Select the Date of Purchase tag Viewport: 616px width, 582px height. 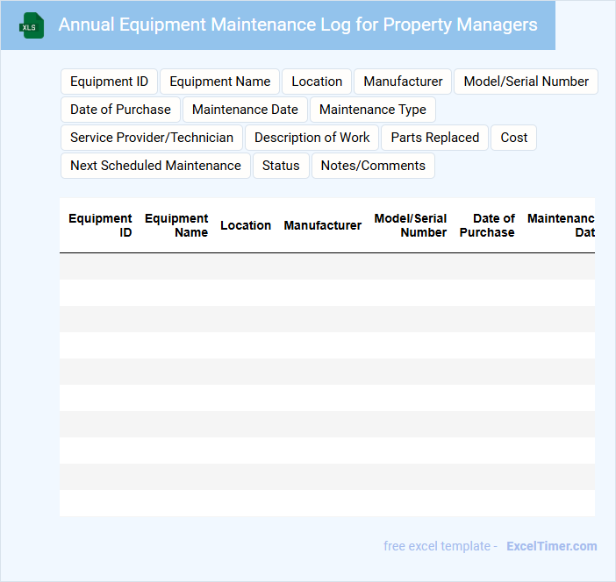[120, 110]
